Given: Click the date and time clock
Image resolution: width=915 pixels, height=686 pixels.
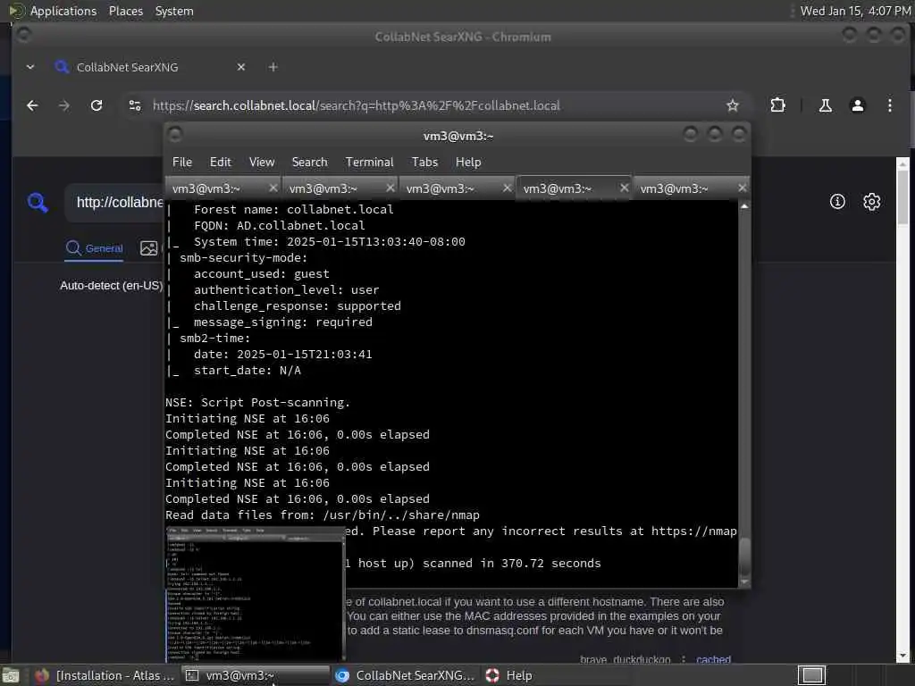Looking at the screenshot, I should pos(855,11).
